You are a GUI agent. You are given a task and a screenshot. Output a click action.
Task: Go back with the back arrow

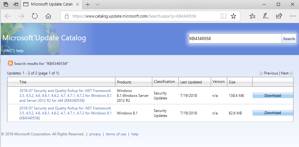tap(8, 16)
